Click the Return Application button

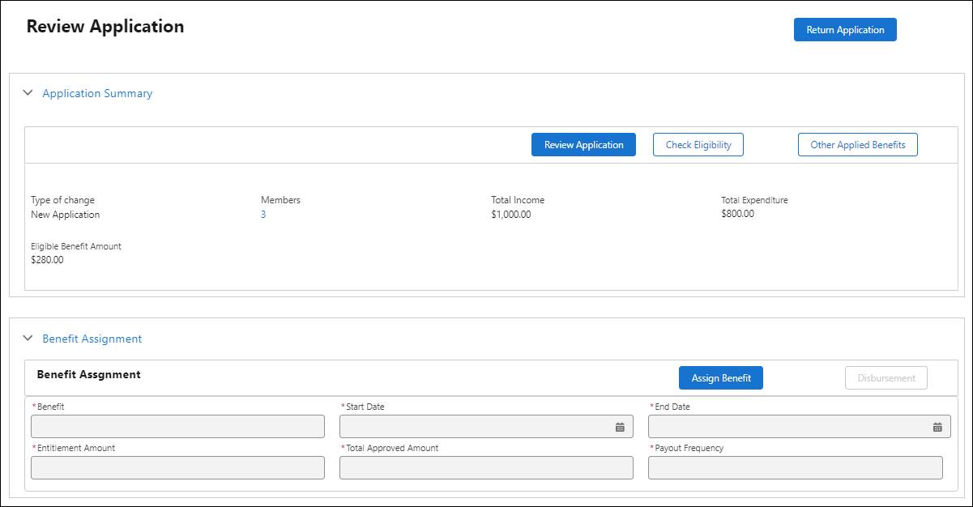point(845,30)
